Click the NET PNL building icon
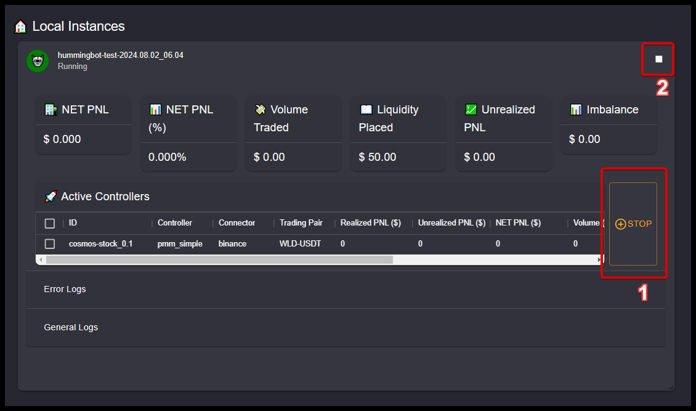Image resolution: width=696 pixels, height=411 pixels. (51, 110)
